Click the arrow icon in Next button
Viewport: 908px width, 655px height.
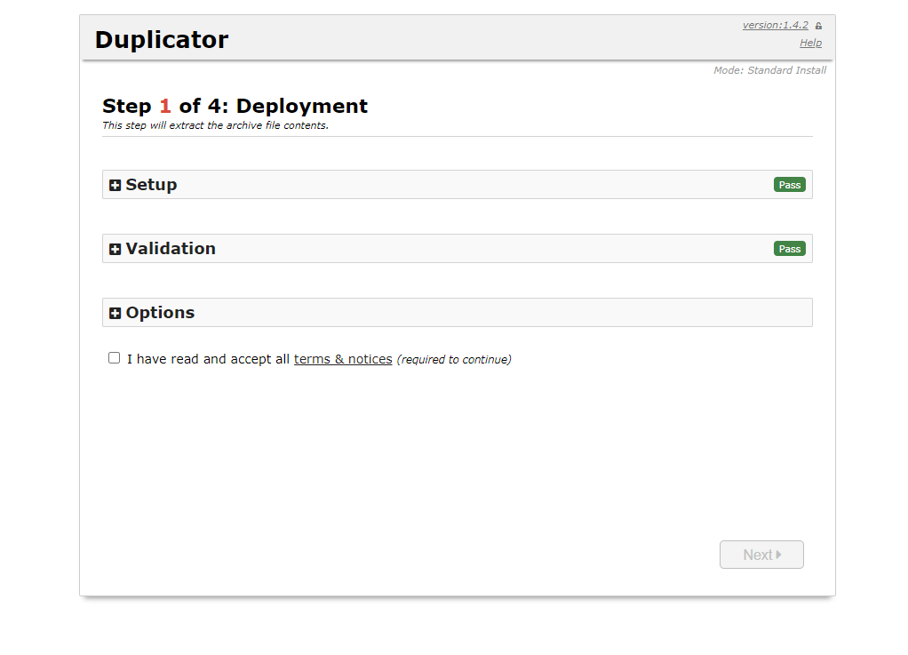(x=779, y=555)
